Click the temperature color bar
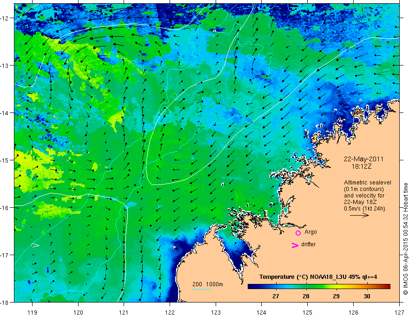409x316 pixels. pos(319,287)
